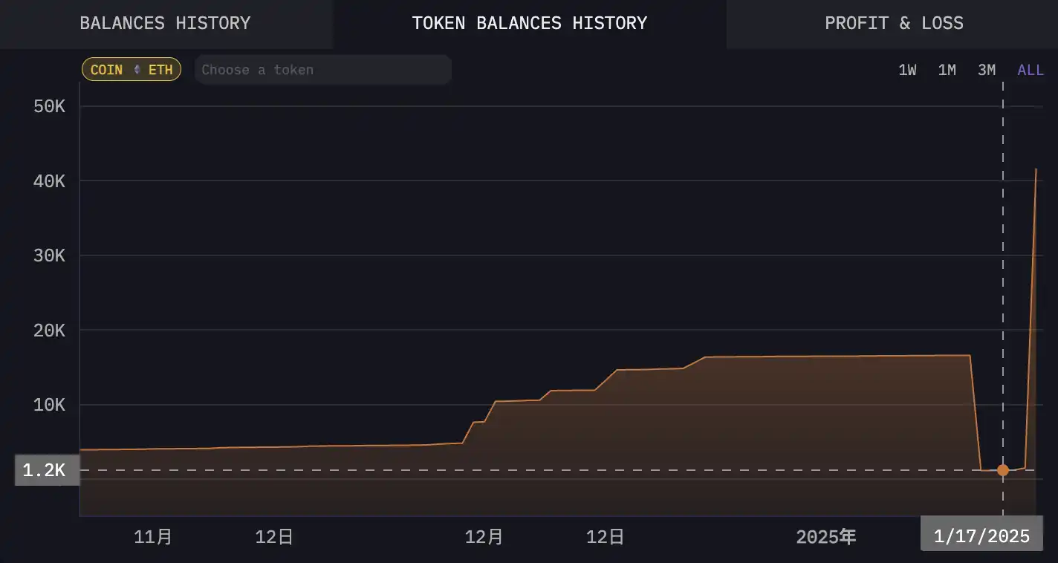This screenshot has height=563, width=1058.
Task: Set the chart range to 1M
Action: click(947, 70)
